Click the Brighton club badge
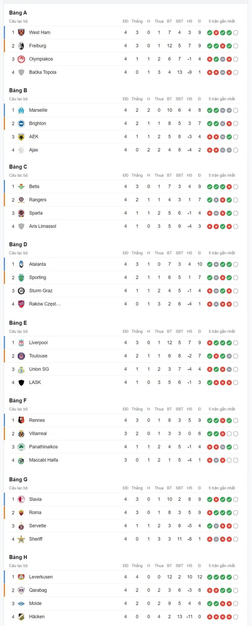252x626 pixels. pyautogui.click(x=21, y=124)
